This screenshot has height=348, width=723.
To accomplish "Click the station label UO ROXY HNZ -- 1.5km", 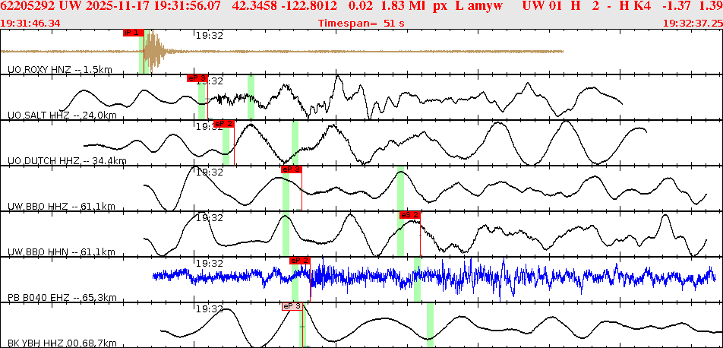I will click(x=60, y=70).
